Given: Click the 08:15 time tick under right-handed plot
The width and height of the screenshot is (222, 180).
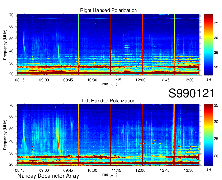Looking at the screenshot, I should click(x=20, y=80).
